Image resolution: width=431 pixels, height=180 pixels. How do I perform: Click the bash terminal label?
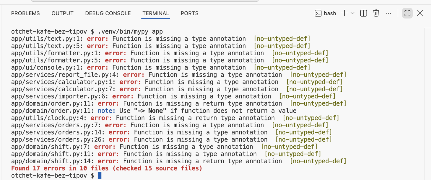[x=330, y=13]
